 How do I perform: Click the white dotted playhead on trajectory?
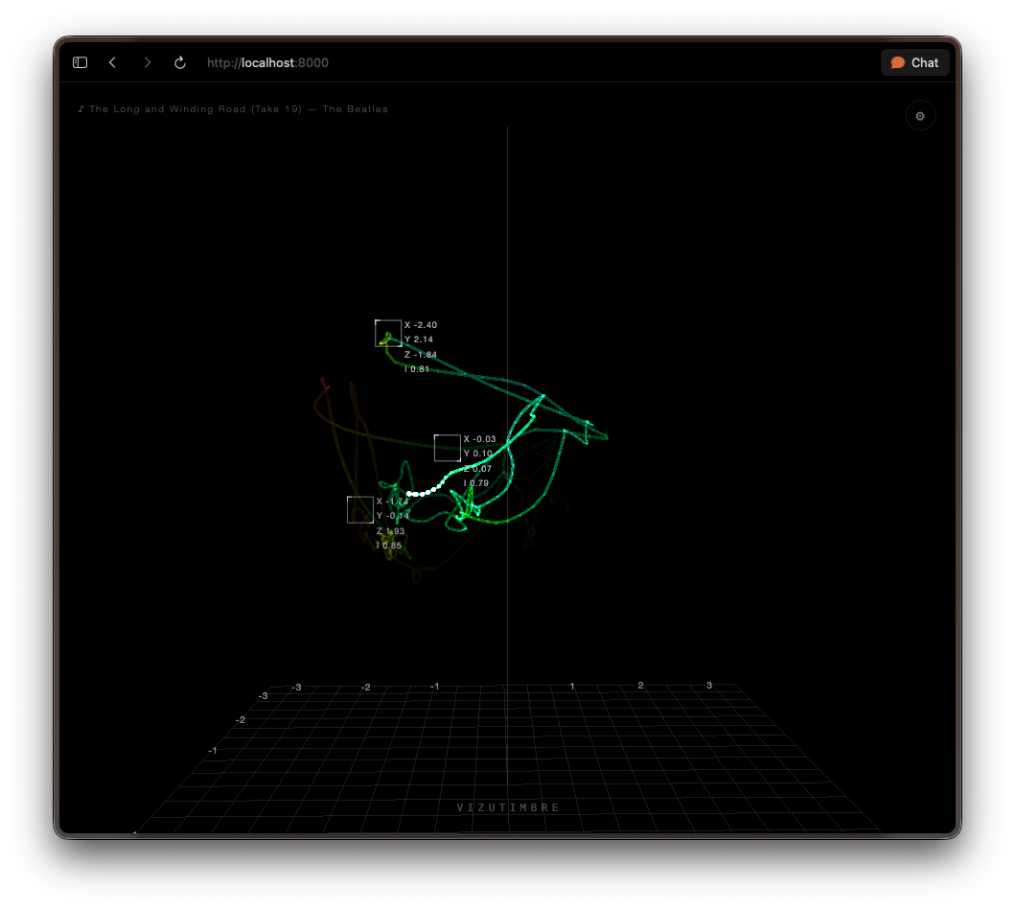click(x=424, y=490)
